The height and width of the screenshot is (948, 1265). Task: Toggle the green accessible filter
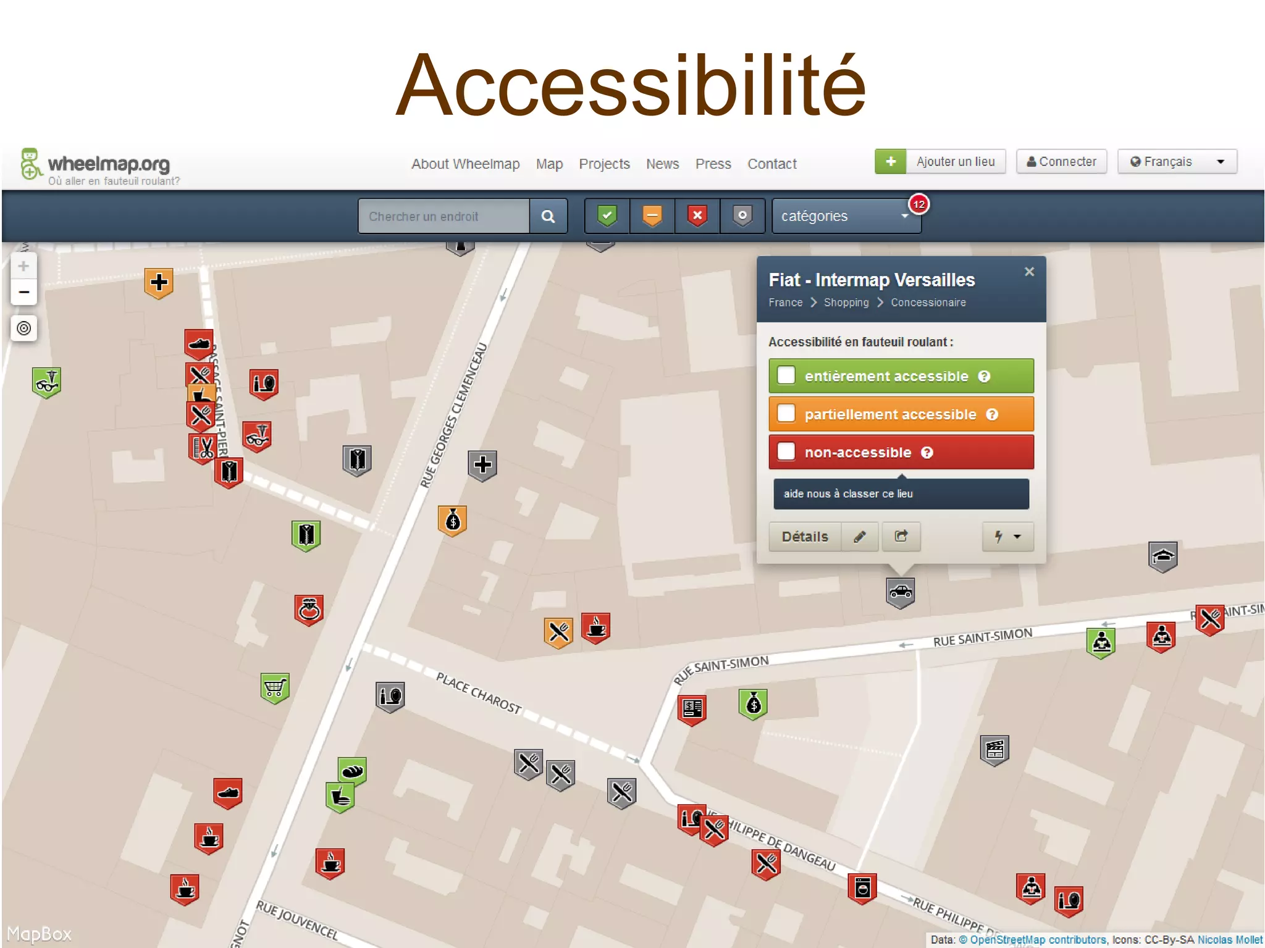607,216
